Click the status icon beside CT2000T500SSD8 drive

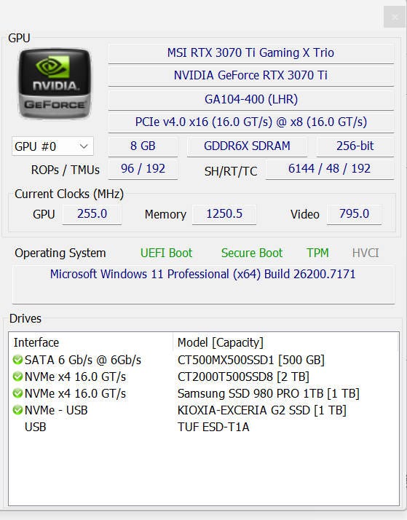pyautogui.click(x=17, y=377)
